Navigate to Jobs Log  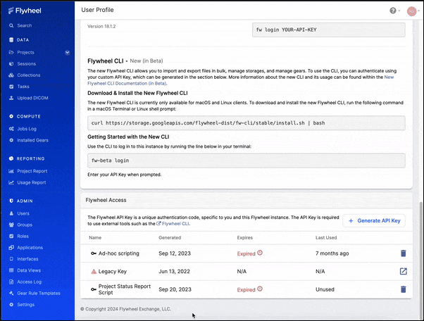click(x=27, y=129)
